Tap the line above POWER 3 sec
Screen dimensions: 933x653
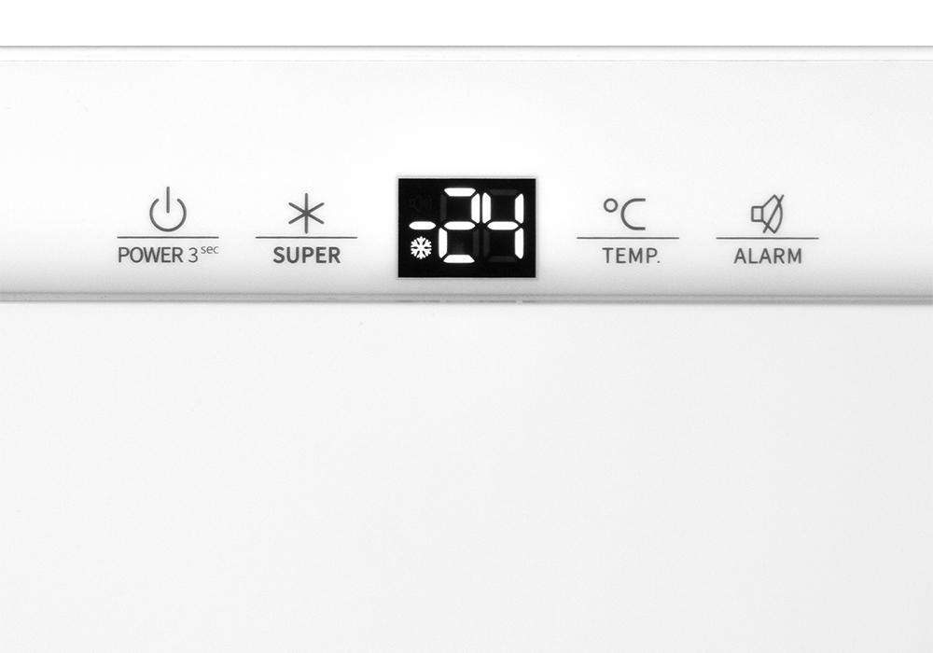168,237
